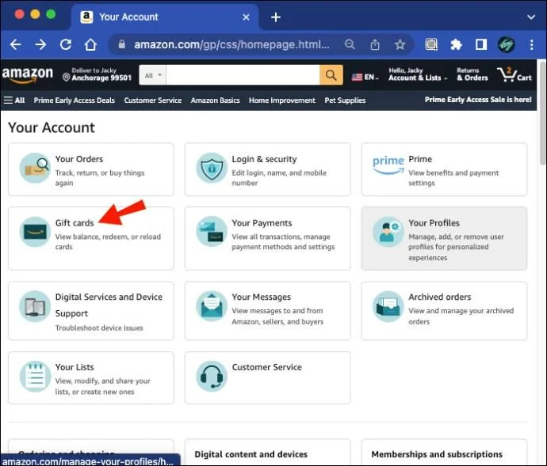Click the Digital Services devices icon
547x466 pixels.
35,306
